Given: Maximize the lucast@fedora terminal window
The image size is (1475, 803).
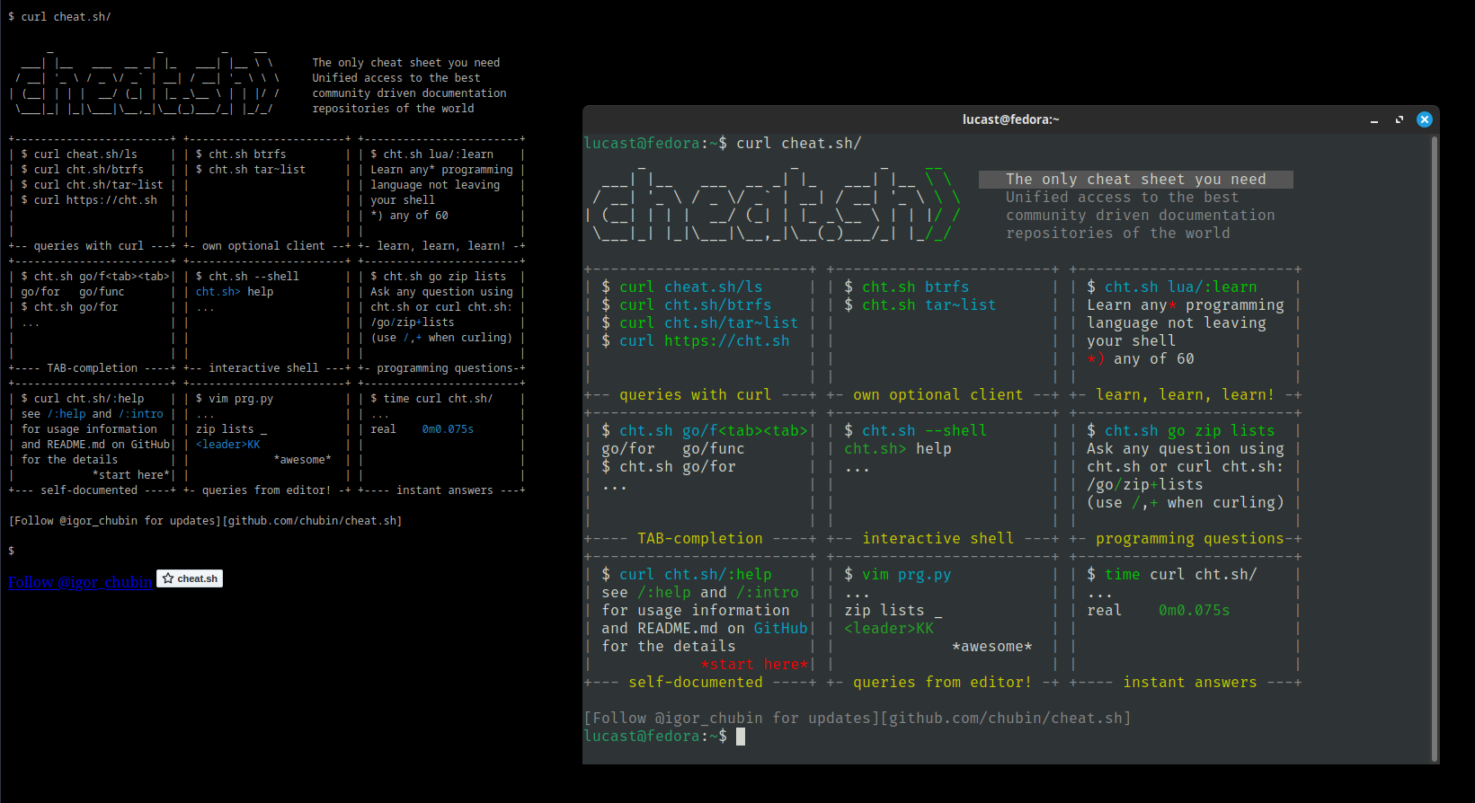Looking at the screenshot, I should tap(1399, 119).
